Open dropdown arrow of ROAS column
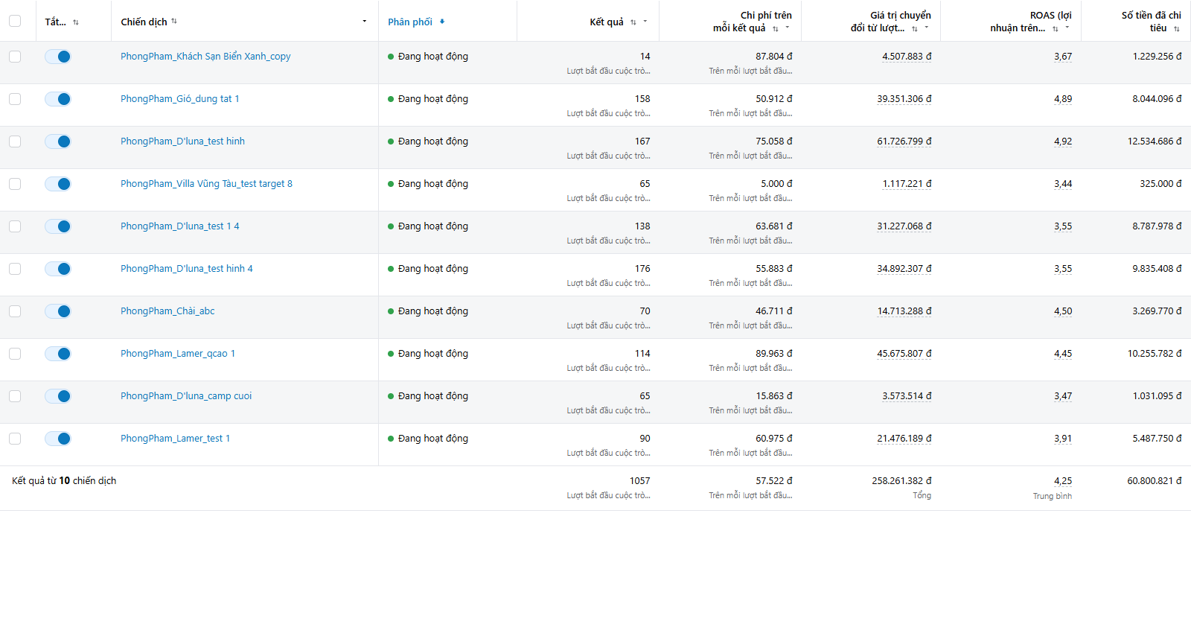The width and height of the screenshot is (1191, 633). [x=1067, y=28]
